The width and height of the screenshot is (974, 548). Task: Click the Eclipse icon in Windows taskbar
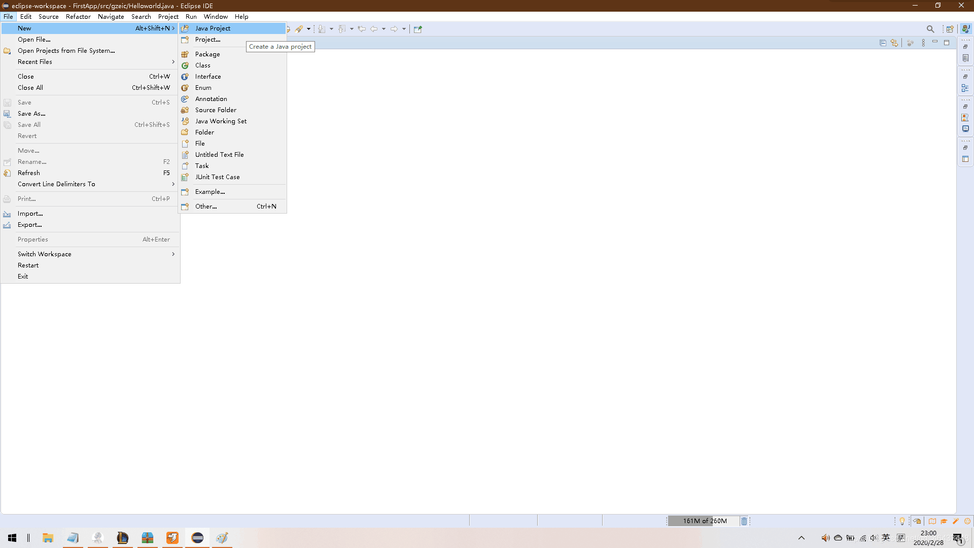[x=197, y=538]
